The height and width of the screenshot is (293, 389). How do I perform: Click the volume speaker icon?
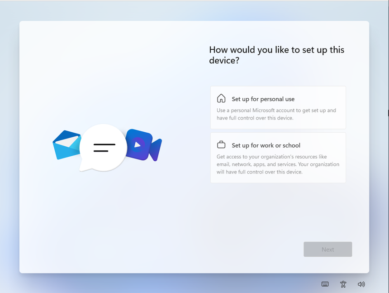tap(361, 284)
